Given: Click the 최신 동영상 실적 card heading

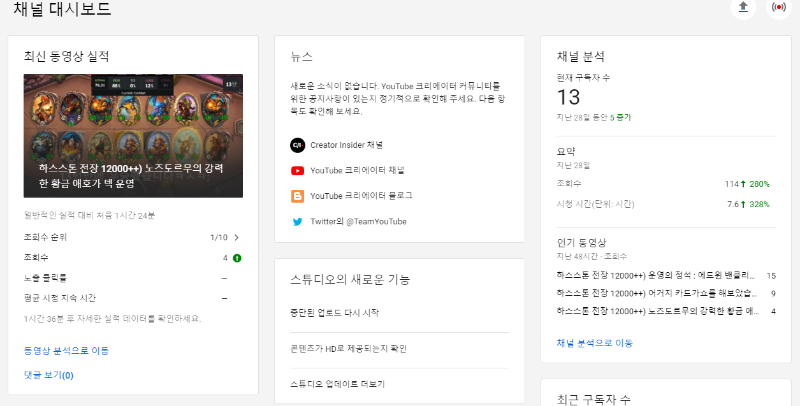Looking at the screenshot, I should [x=66, y=56].
